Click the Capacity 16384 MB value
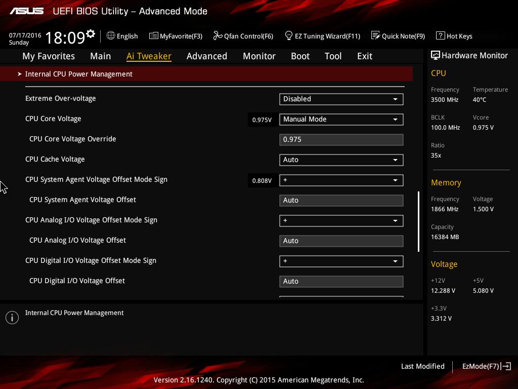 (x=445, y=237)
